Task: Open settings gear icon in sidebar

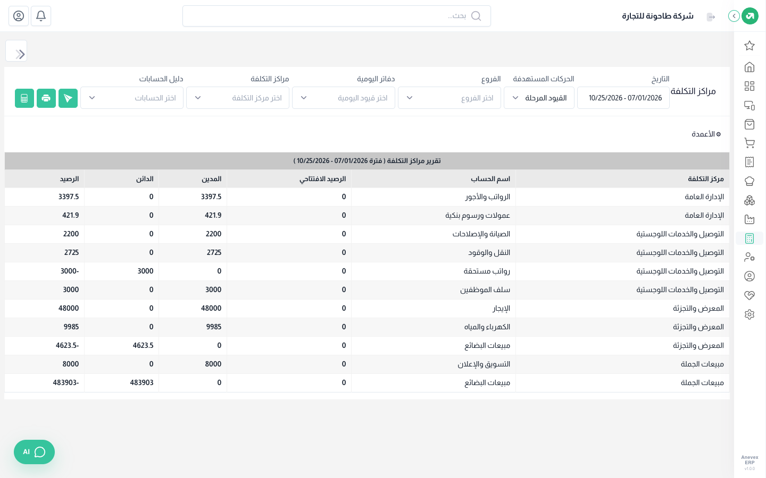Action: pos(750,314)
